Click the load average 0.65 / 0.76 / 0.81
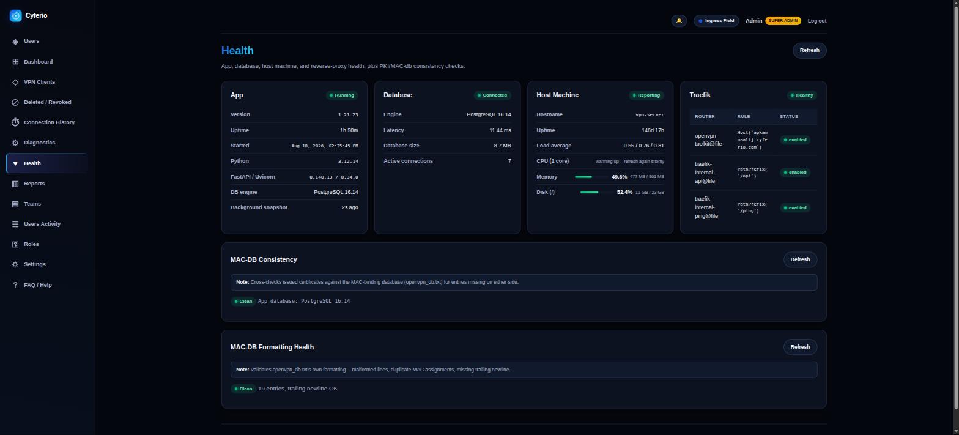The image size is (959, 435). point(643,146)
